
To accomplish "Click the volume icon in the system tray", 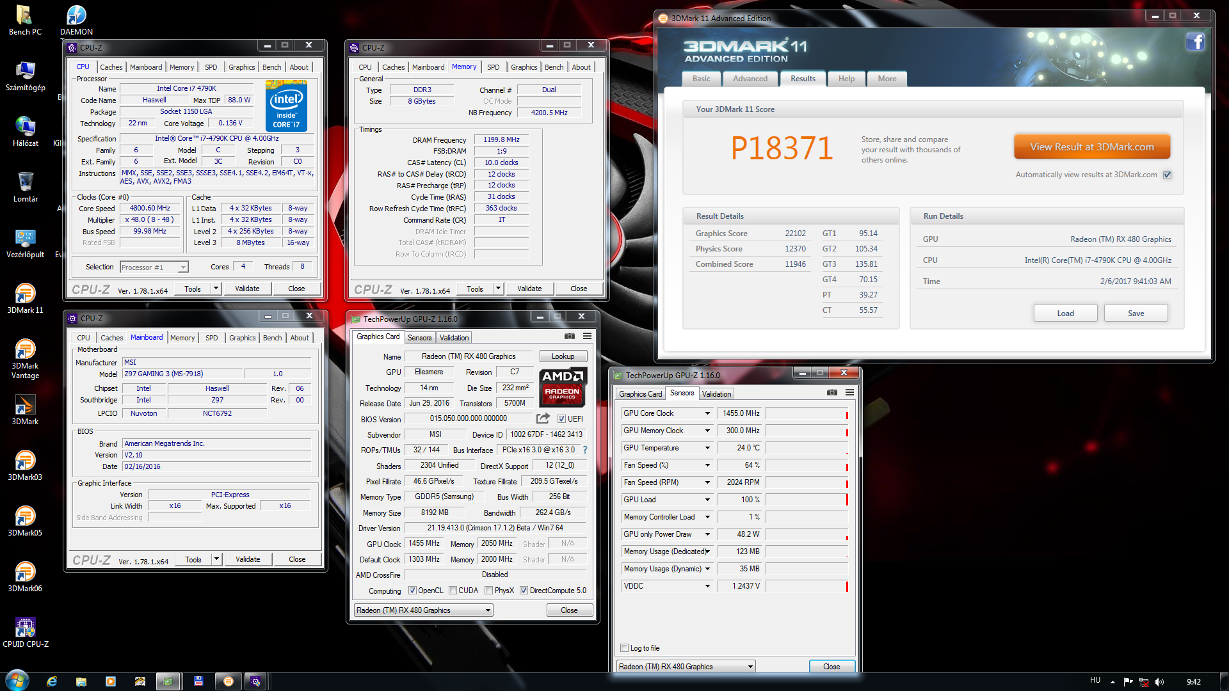I will 1159,682.
